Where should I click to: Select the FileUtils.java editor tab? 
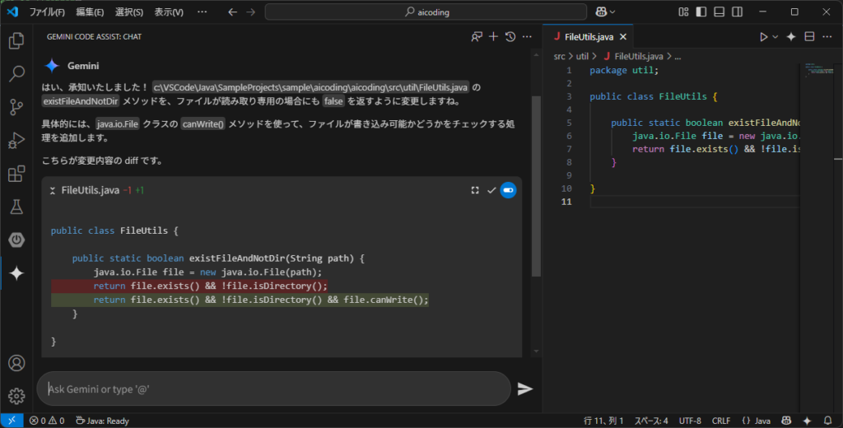click(588, 37)
